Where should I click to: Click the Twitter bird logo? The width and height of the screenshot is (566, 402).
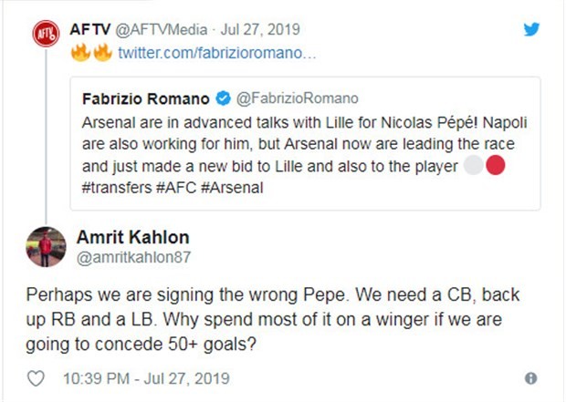(531, 29)
